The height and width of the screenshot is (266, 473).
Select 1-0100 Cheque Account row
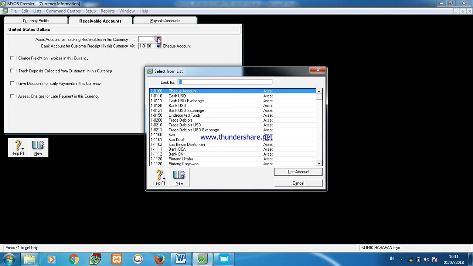tap(233, 91)
